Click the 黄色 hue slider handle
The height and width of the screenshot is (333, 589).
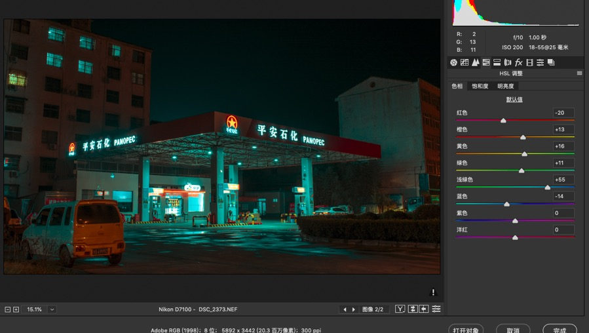pyautogui.click(x=524, y=154)
